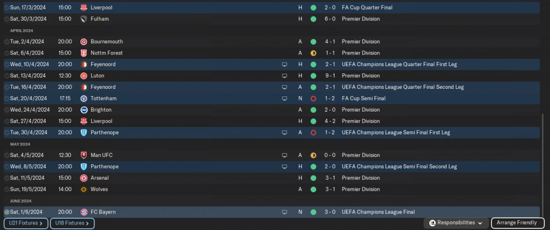Click the TV broadcast icon on Luton match
Image resolution: width=550 pixels, height=230 pixels.
tap(284, 76)
